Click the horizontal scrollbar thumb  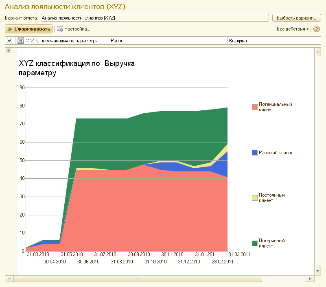[x=138, y=278]
